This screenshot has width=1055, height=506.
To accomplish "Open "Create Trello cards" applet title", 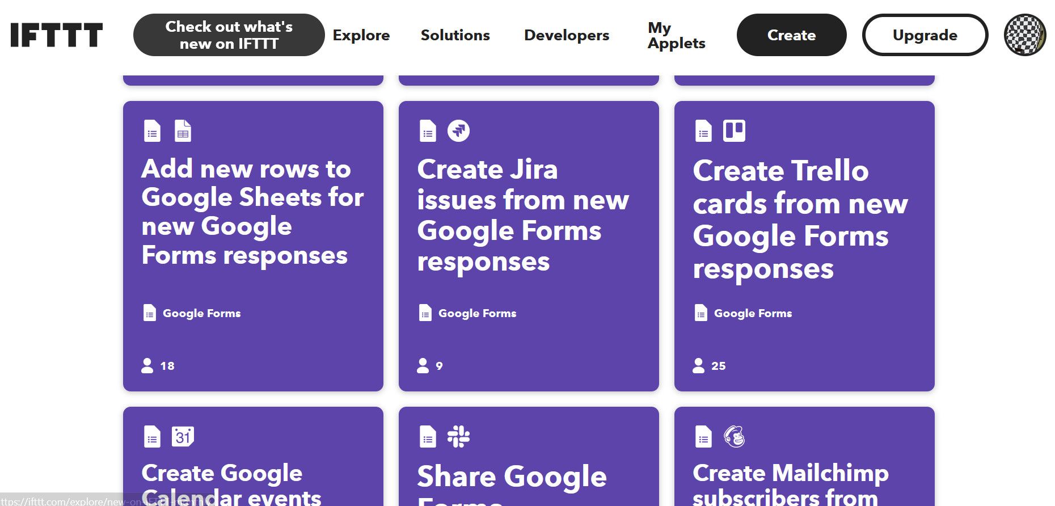I will tap(800, 219).
